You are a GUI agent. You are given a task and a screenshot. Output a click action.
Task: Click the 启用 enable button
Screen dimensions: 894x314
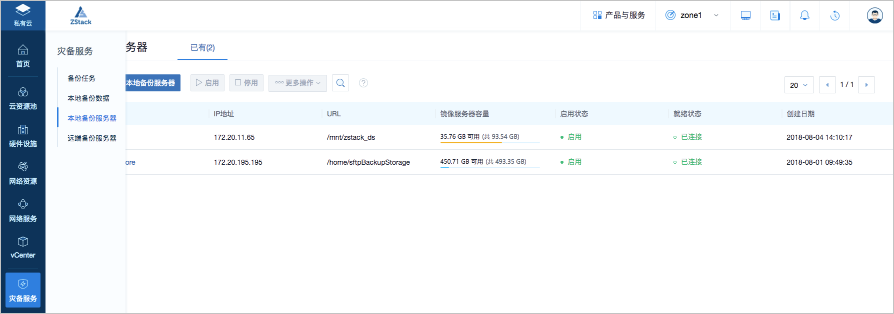(207, 83)
